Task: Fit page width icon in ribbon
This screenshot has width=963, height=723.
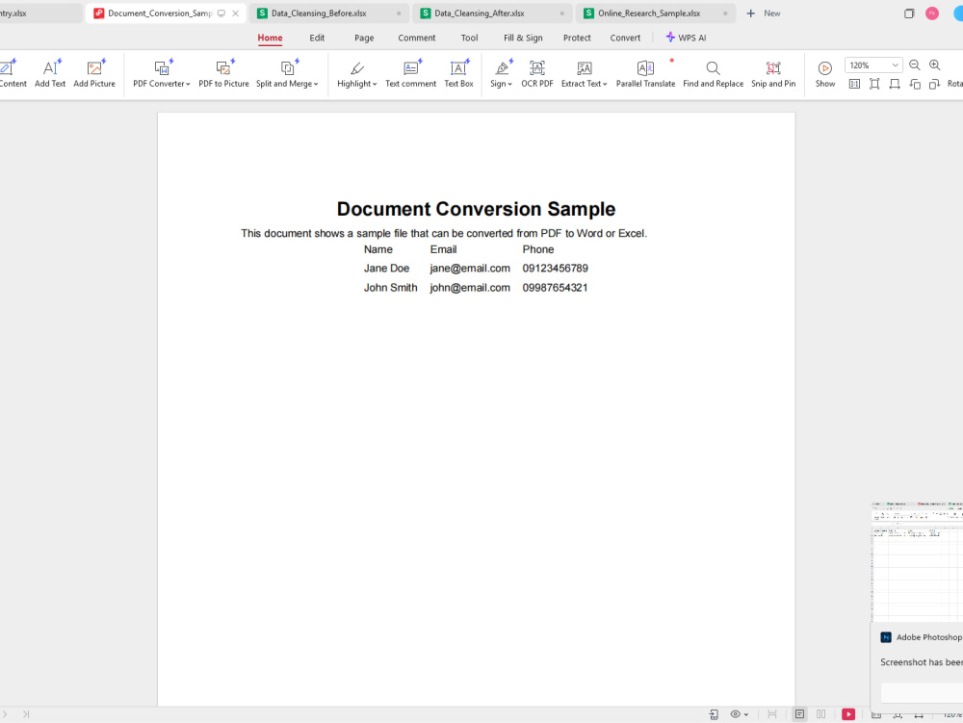Action: click(895, 84)
